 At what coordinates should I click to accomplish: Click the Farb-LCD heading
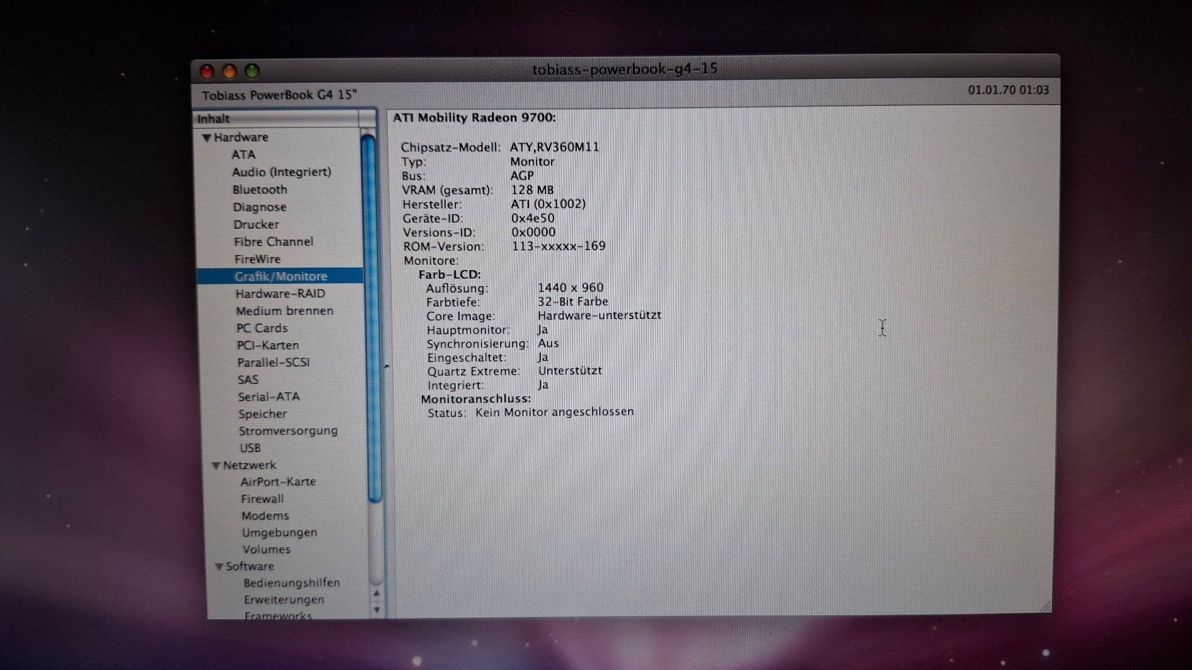[x=450, y=274]
